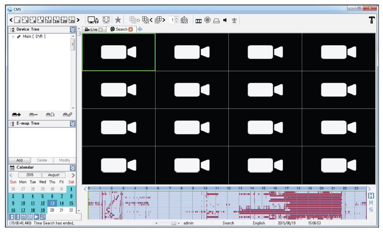The height and width of the screenshot is (232, 383).
Task: Click the speaker audio icon
Action: coord(226,20)
